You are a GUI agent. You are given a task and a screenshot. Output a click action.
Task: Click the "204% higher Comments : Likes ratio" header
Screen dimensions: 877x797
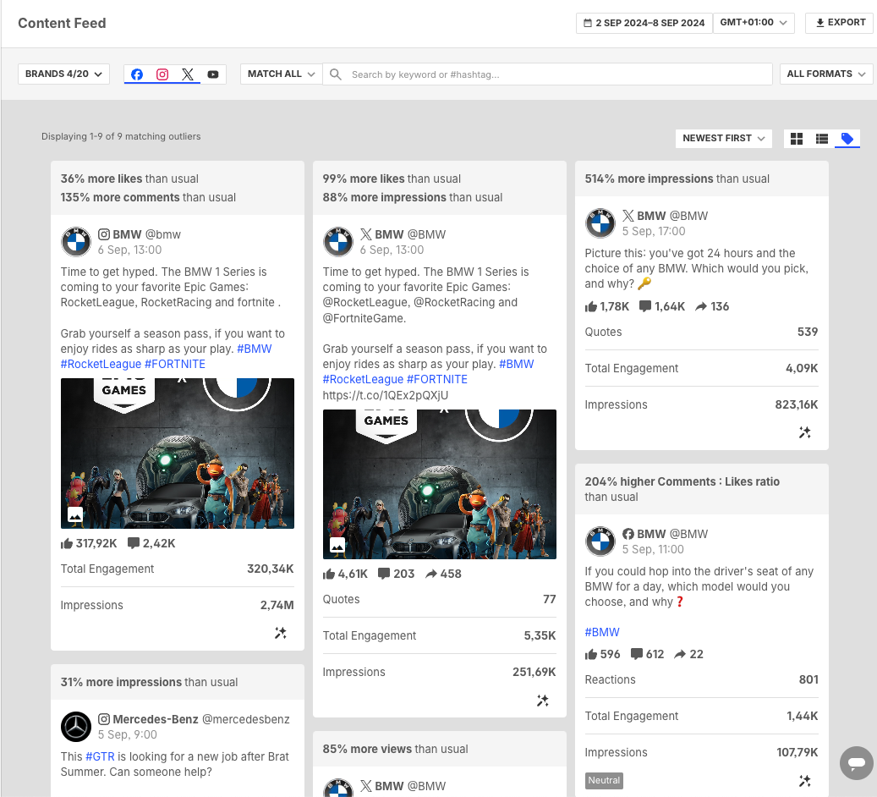pyautogui.click(x=682, y=481)
